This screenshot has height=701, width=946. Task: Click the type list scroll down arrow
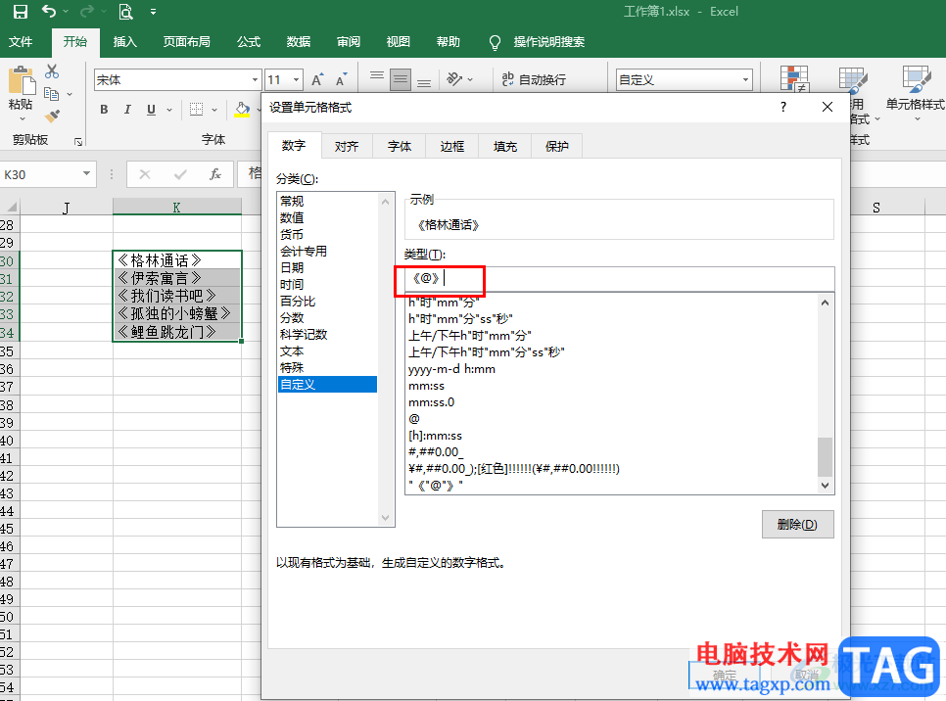(826, 486)
